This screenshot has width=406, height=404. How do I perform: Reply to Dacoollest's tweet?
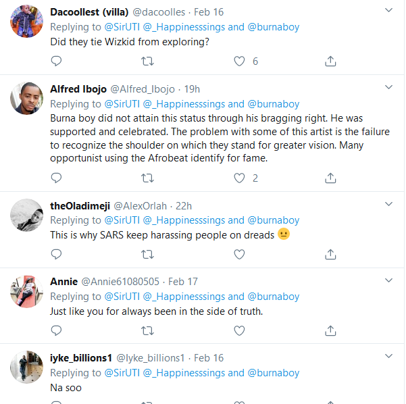pyautogui.click(x=57, y=61)
